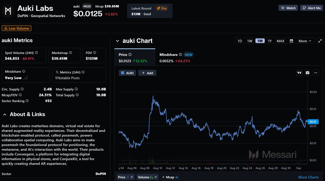This screenshot has height=181, width=325.
Task: Show info icon next to Marketcap
Action: 70,53
